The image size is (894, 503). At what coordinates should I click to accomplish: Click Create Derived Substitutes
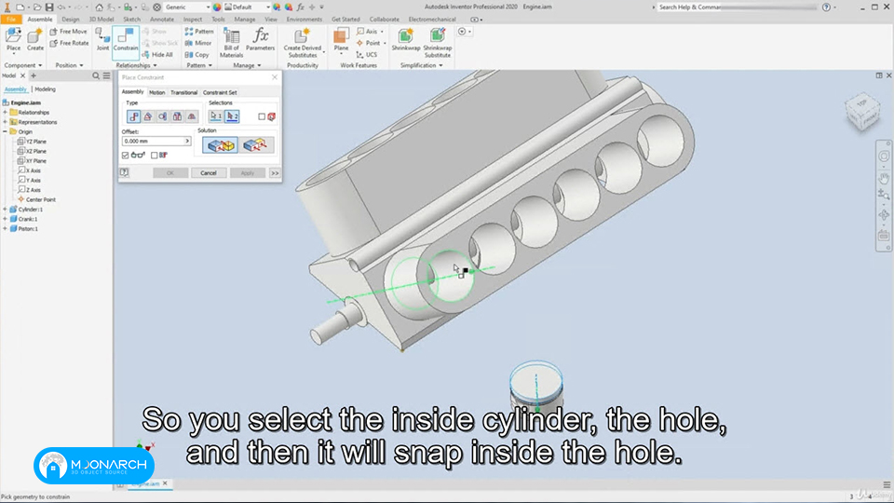click(x=302, y=42)
